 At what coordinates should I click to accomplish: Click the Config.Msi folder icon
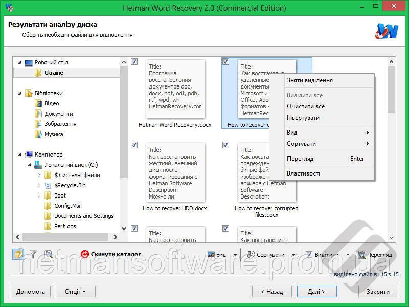[48, 206]
